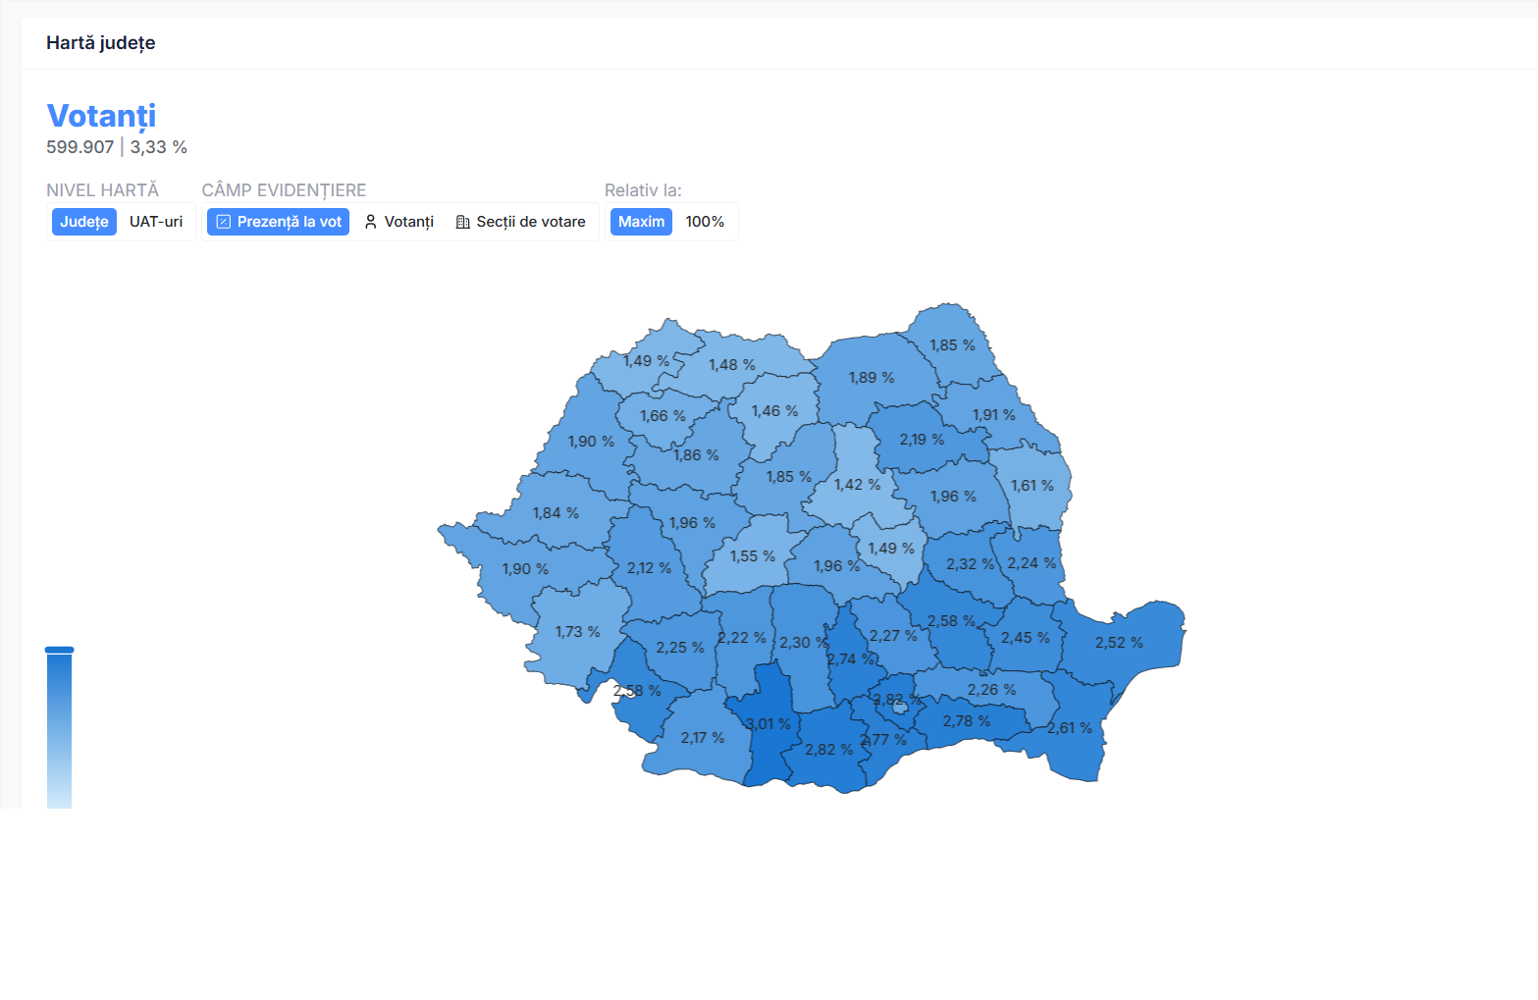Select county labeled 1,66 %
Viewport: 1538px width, 1000px height.
pos(663,416)
